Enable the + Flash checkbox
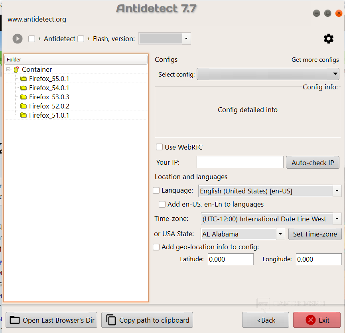The width and height of the screenshot is (345, 333). coord(81,39)
